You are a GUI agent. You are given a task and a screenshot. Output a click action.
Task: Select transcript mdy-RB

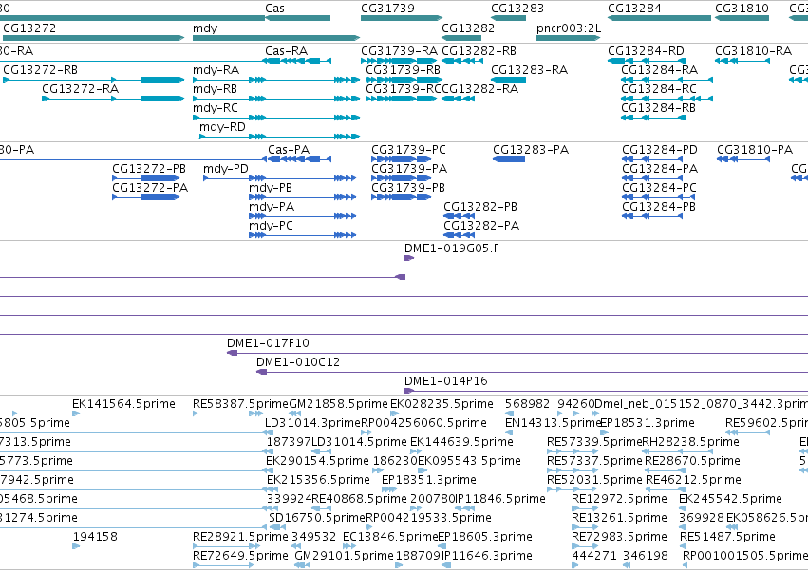coord(215,89)
